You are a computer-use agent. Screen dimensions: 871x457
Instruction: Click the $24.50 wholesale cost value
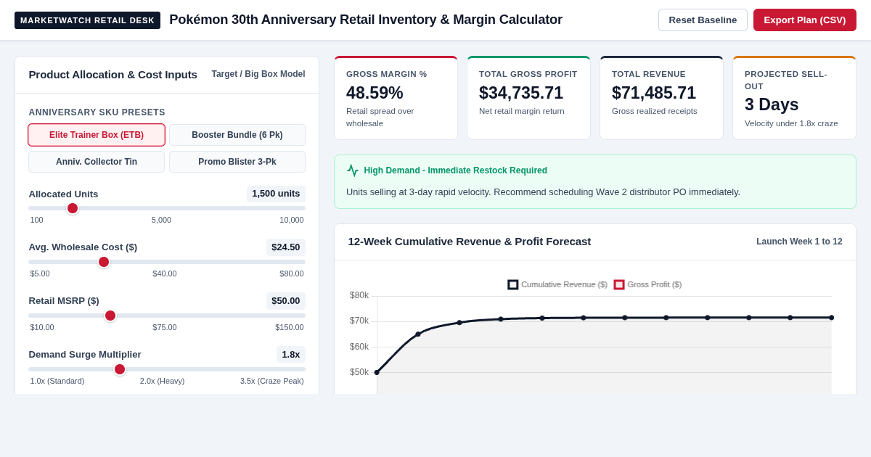coord(286,247)
